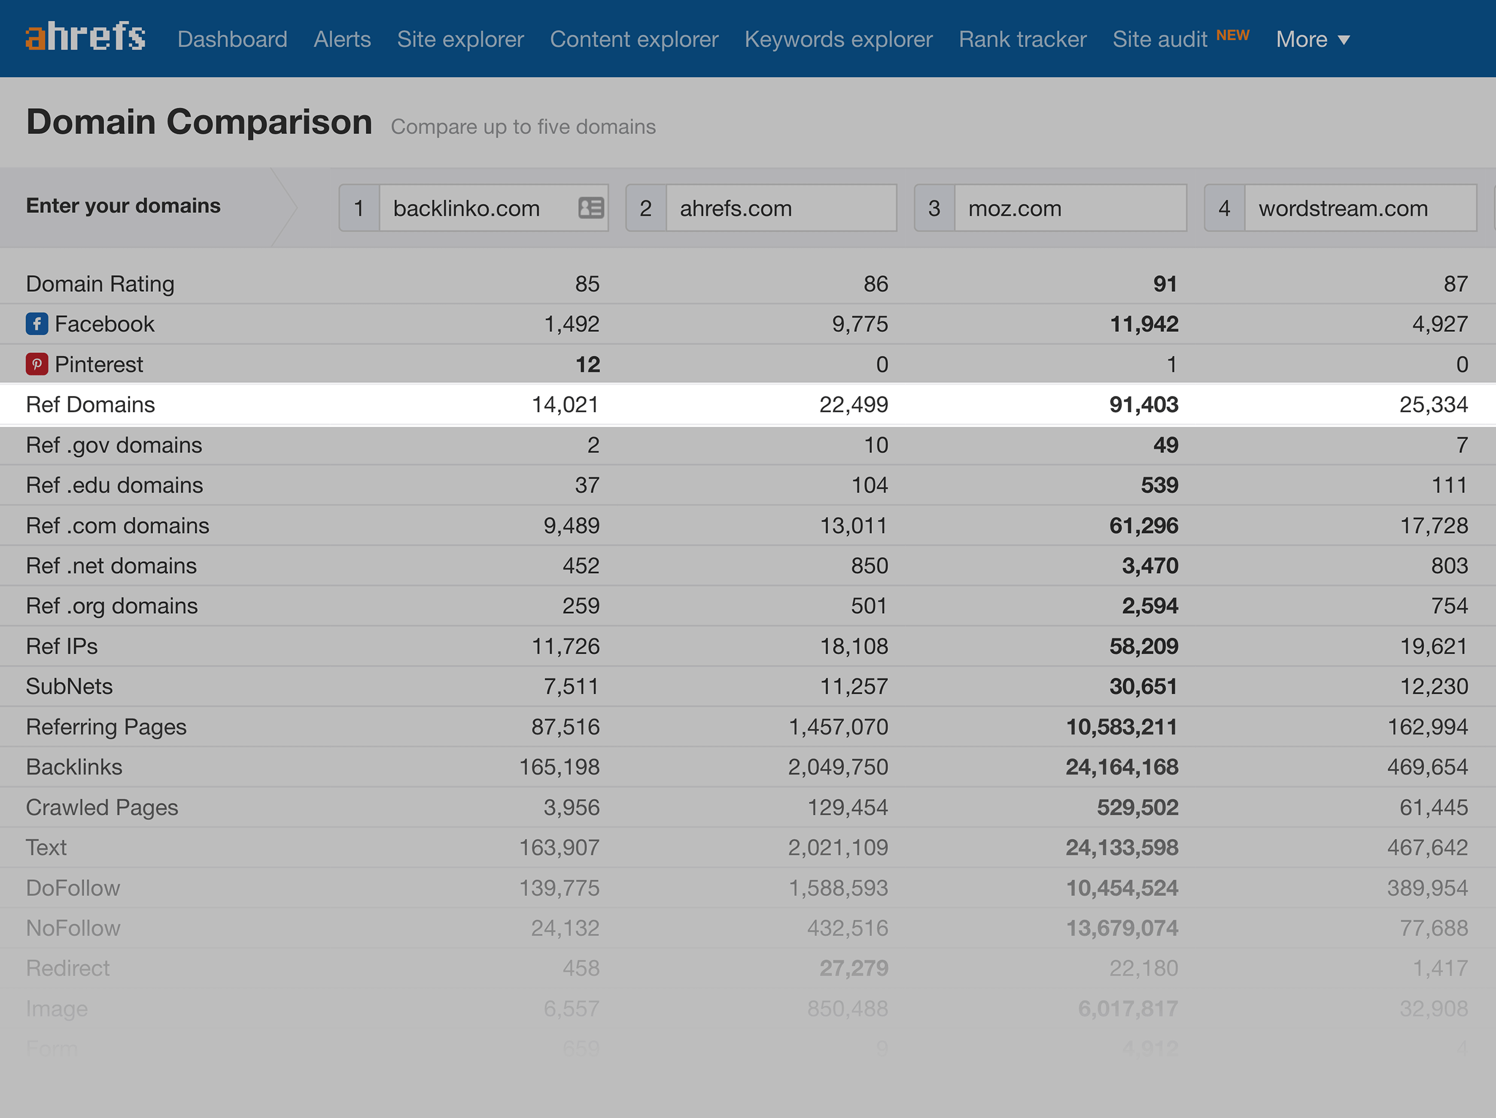This screenshot has width=1496, height=1118.
Task: Click the Redirect row label
Action: (68, 968)
